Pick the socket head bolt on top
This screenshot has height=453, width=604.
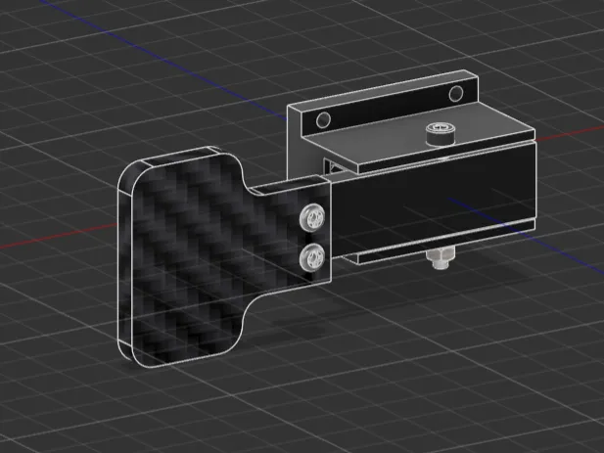[441, 134]
